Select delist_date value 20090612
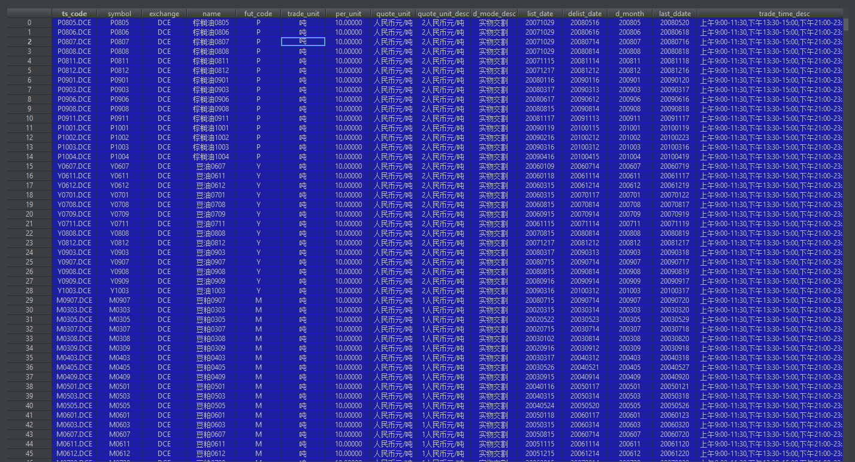 coord(585,99)
